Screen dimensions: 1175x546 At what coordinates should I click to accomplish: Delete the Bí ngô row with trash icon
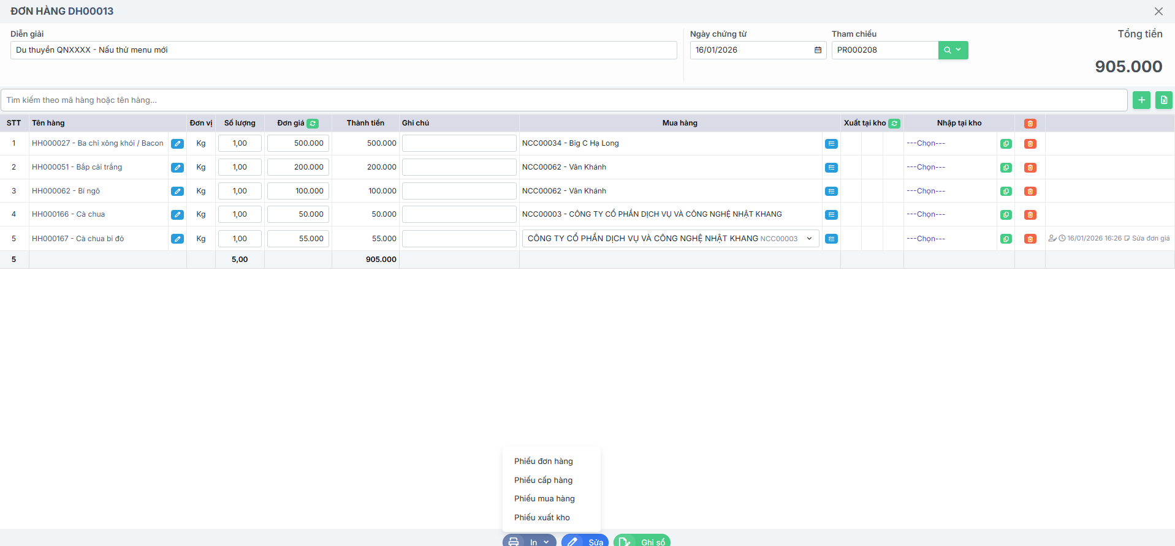[x=1030, y=191]
